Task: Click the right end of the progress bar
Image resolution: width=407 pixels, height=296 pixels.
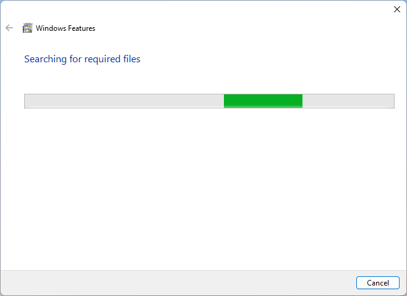Action: click(x=391, y=101)
